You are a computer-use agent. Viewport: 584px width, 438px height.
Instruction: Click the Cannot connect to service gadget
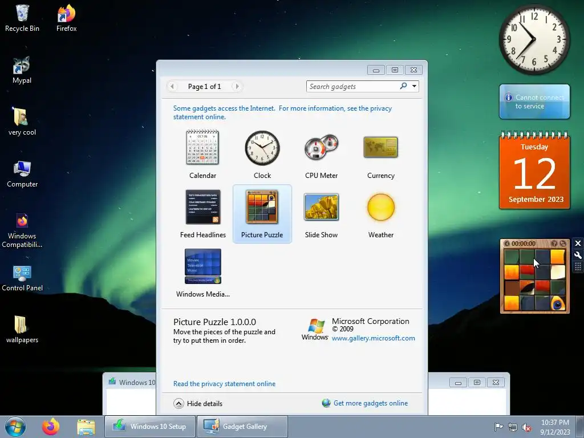[x=534, y=102]
